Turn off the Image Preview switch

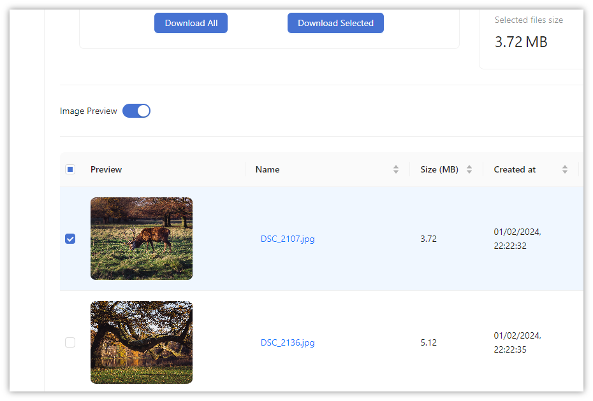coord(136,111)
